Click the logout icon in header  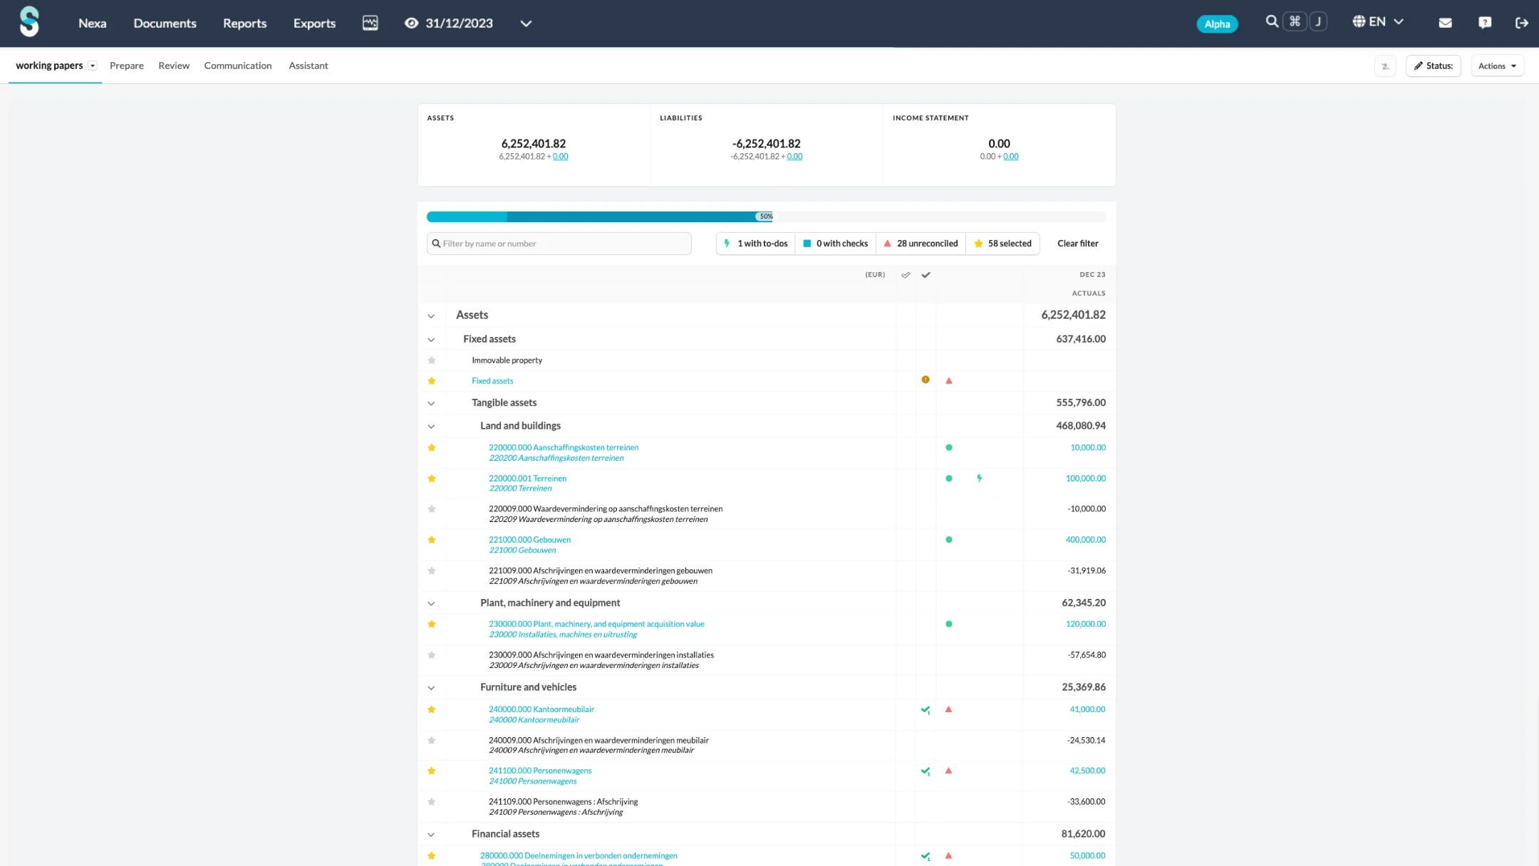click(x=1521, y=23)
